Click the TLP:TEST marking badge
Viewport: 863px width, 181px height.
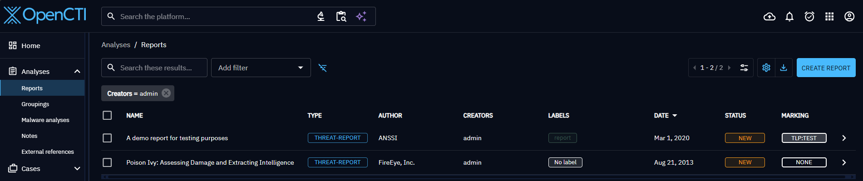pyautogui.click(x=804, y=138)
